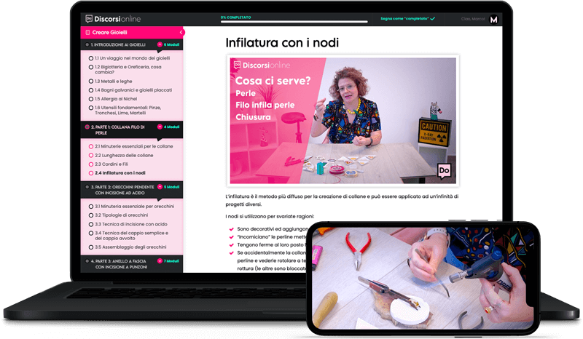Open lesson 2.3 Cordini e Fili
This screenshot has height=339, width=583.
coord(111,164)
